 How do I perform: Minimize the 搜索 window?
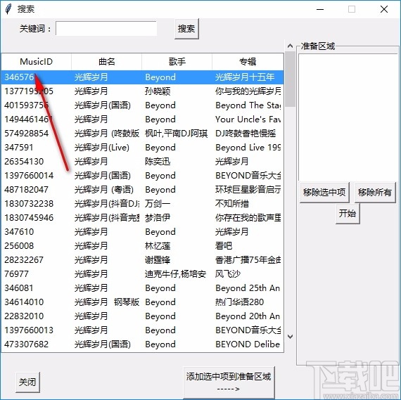pyautogui.click(x=320, y=9)
